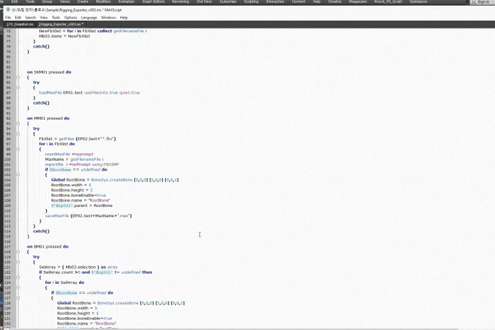Open the editor Options menu

[x=70, y=18]
